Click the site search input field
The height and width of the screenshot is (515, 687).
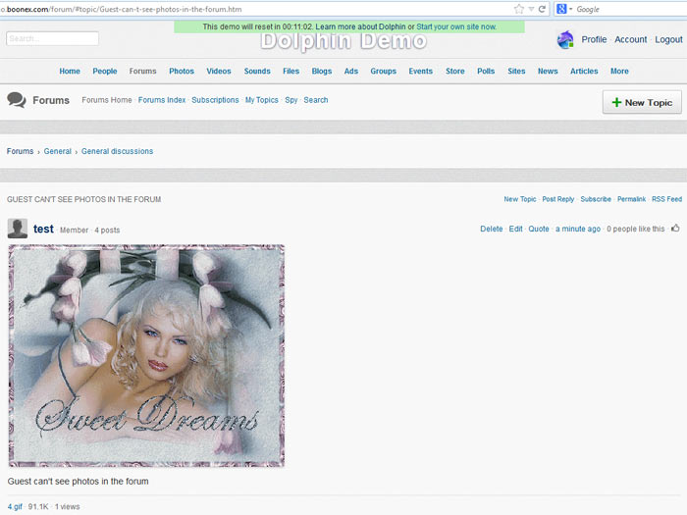(52, 38)
